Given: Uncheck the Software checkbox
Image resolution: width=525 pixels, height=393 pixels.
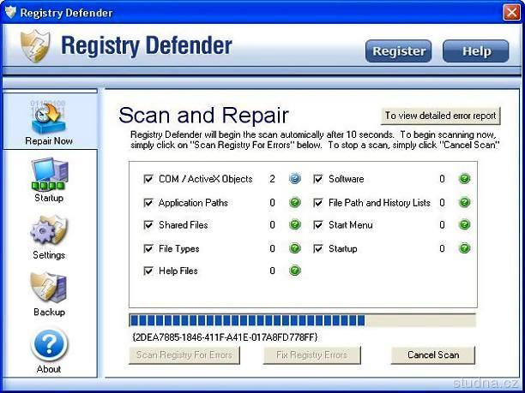Looking at the screenshot, I should [x=318, y=179].
